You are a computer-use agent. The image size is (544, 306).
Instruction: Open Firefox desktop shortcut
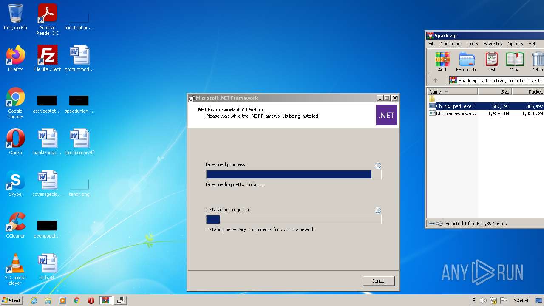coord(15,58)
